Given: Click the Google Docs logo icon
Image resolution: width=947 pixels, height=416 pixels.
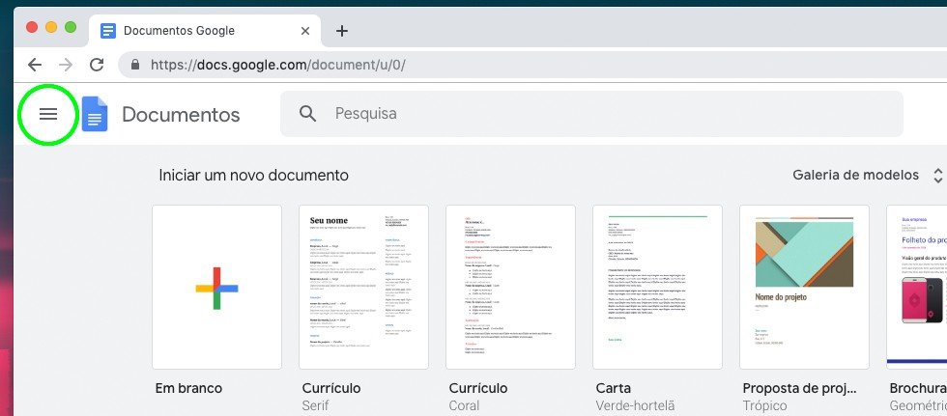Looking at the screenshot, I should point(95,114).
